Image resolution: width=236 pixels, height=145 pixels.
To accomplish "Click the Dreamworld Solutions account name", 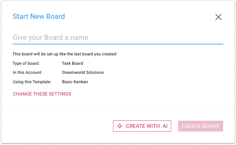I will [x=83, y=72].
